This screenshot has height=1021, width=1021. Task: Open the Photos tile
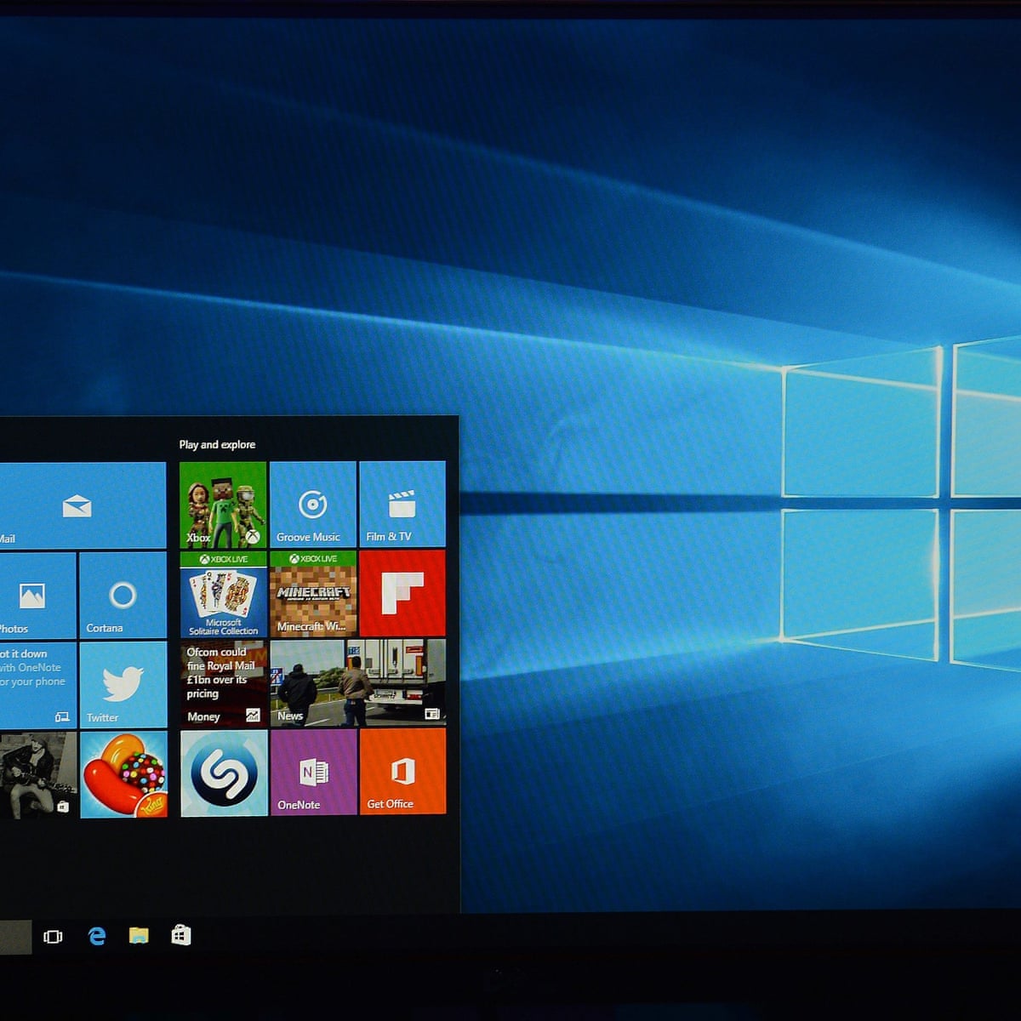click(x=37, y=595)
